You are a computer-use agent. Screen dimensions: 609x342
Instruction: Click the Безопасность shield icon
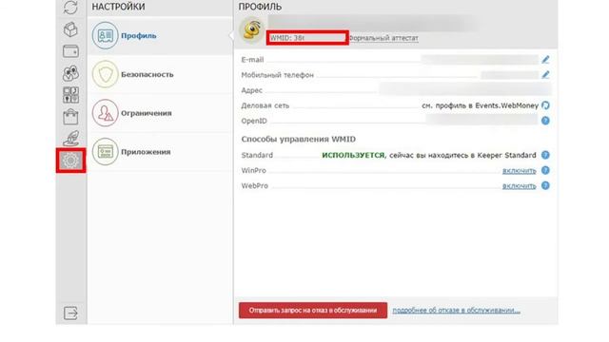click(x=105, y=74)
